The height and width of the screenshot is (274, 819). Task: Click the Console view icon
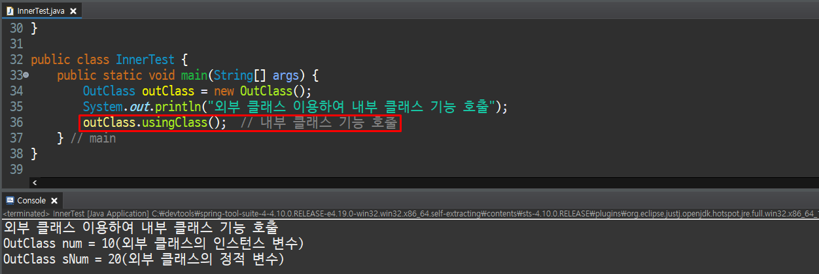point(9,201)
